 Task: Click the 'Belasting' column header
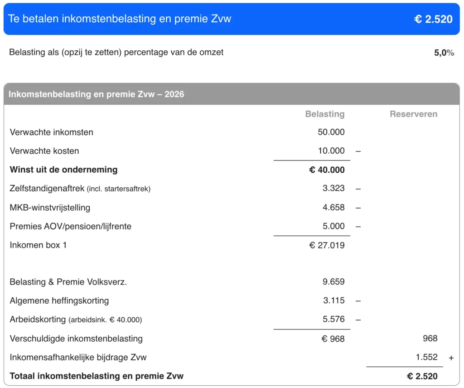tap(325, 114)
